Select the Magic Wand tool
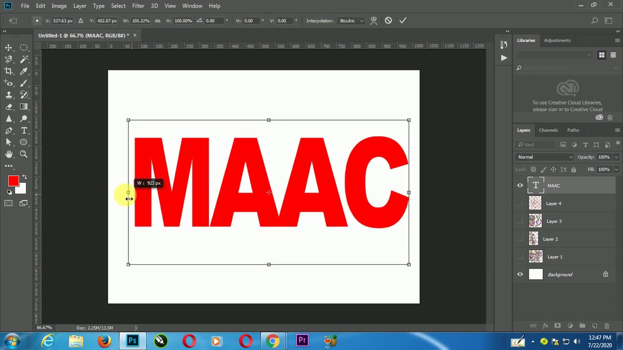This screenshot has width=623, height=350. click(x=23, y=59)
